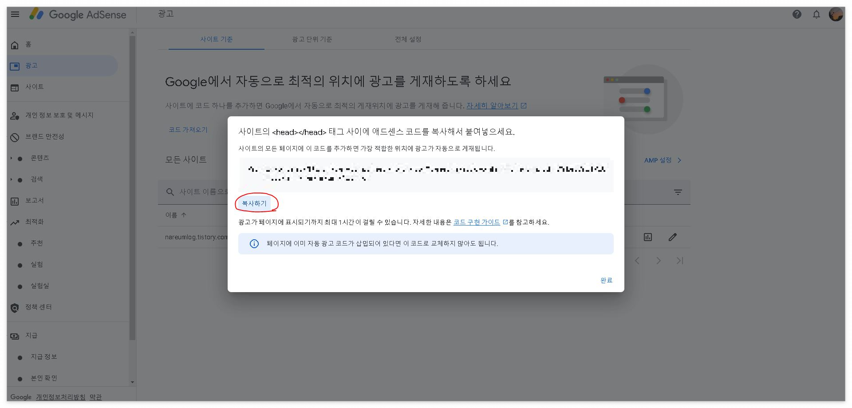Open the help question mark icon
Image resolution: width=852 pixels, height=408 pixels.
click(797, 14)
